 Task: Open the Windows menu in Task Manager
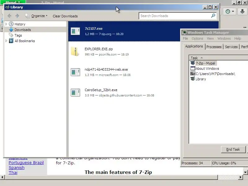tap(224, 38)
